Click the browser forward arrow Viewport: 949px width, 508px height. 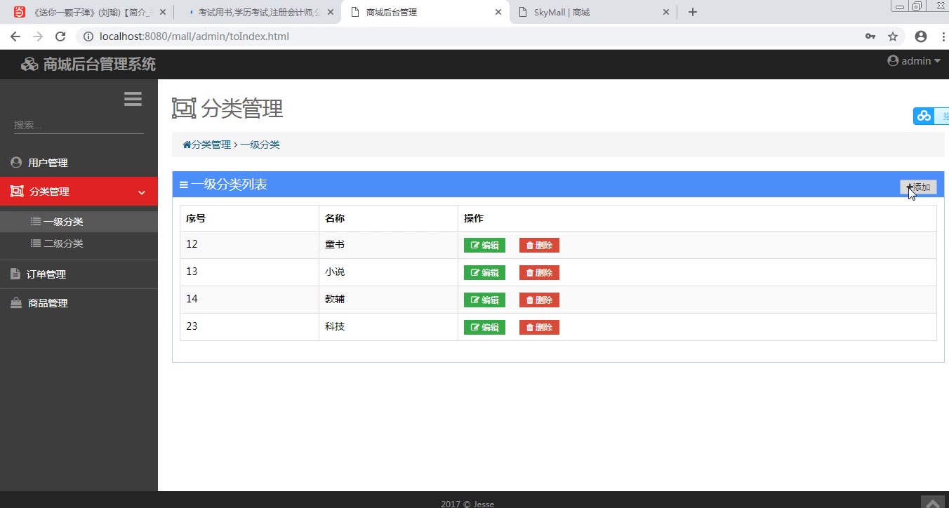pos(38,36)
